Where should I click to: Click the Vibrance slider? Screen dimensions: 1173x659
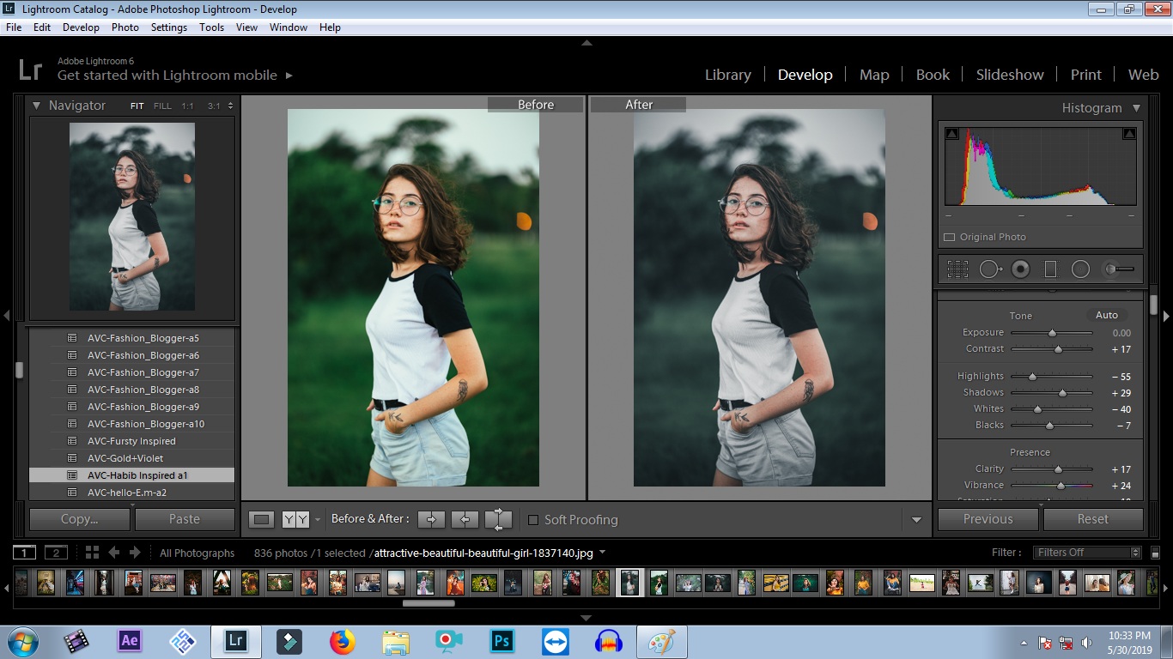click(x=1052, y=486)
